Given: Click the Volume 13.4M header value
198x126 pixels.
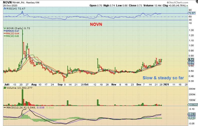Looking at the screenshot, I should click(152, 5).
